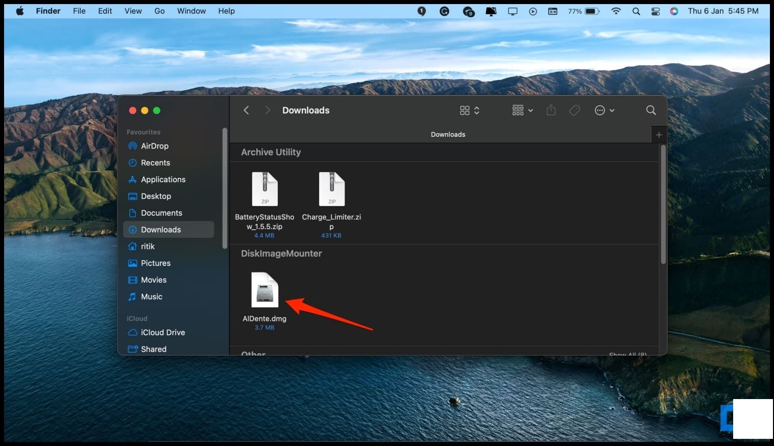Click the screen mirroring display icon
Viewport: 774px width, 446px height.
click(x=513, y=11)
